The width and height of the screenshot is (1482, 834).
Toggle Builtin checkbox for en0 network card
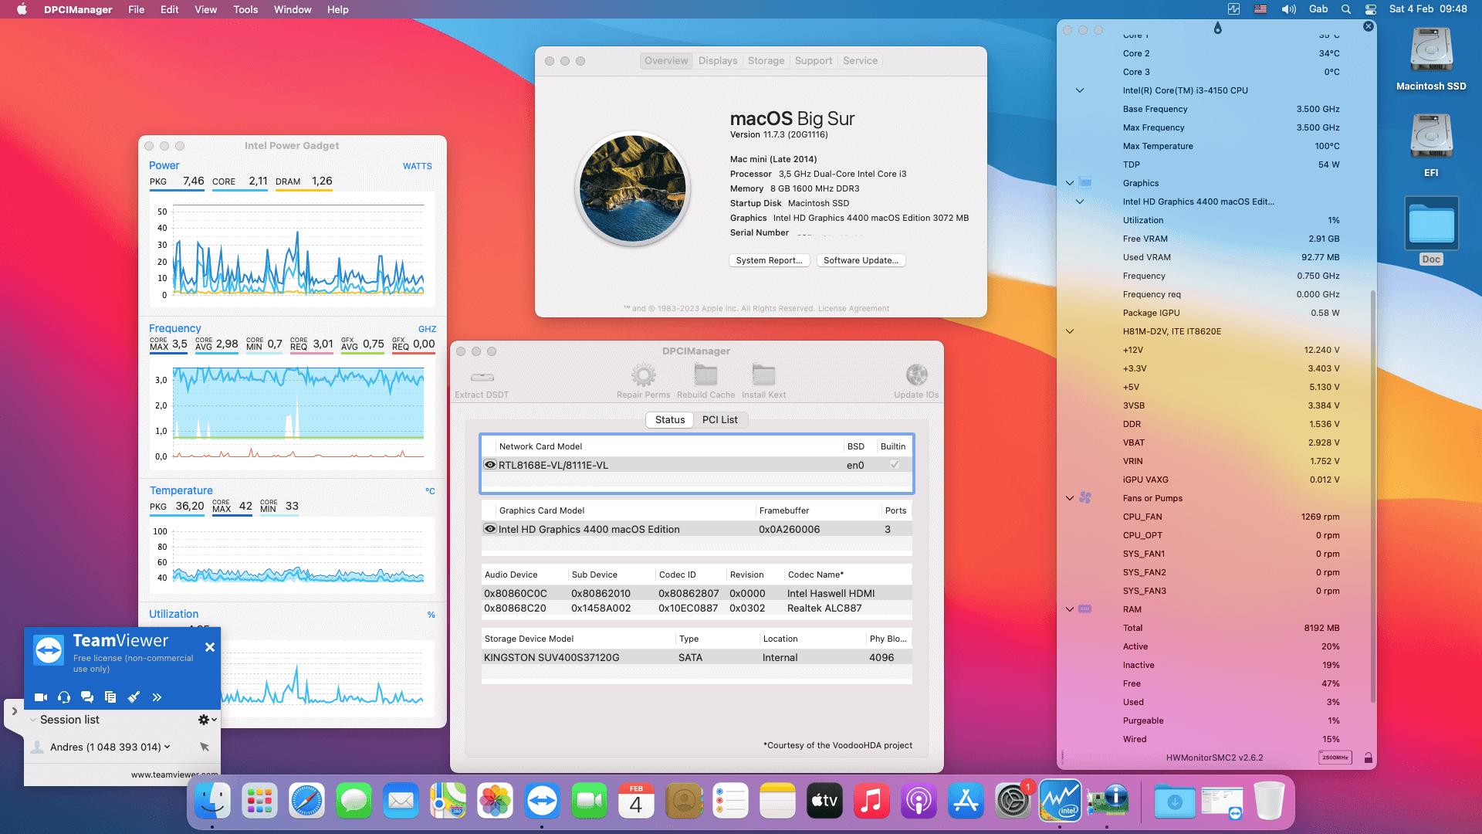coord(893,464)
